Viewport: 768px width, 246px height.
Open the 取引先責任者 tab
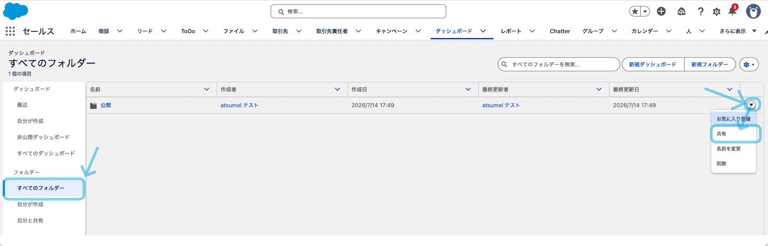(331, 31)
